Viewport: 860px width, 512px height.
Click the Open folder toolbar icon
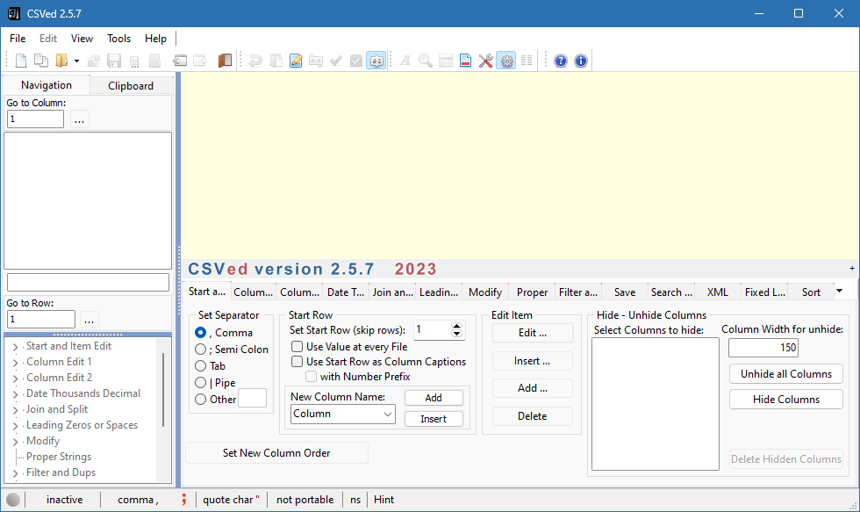point(61,61)
